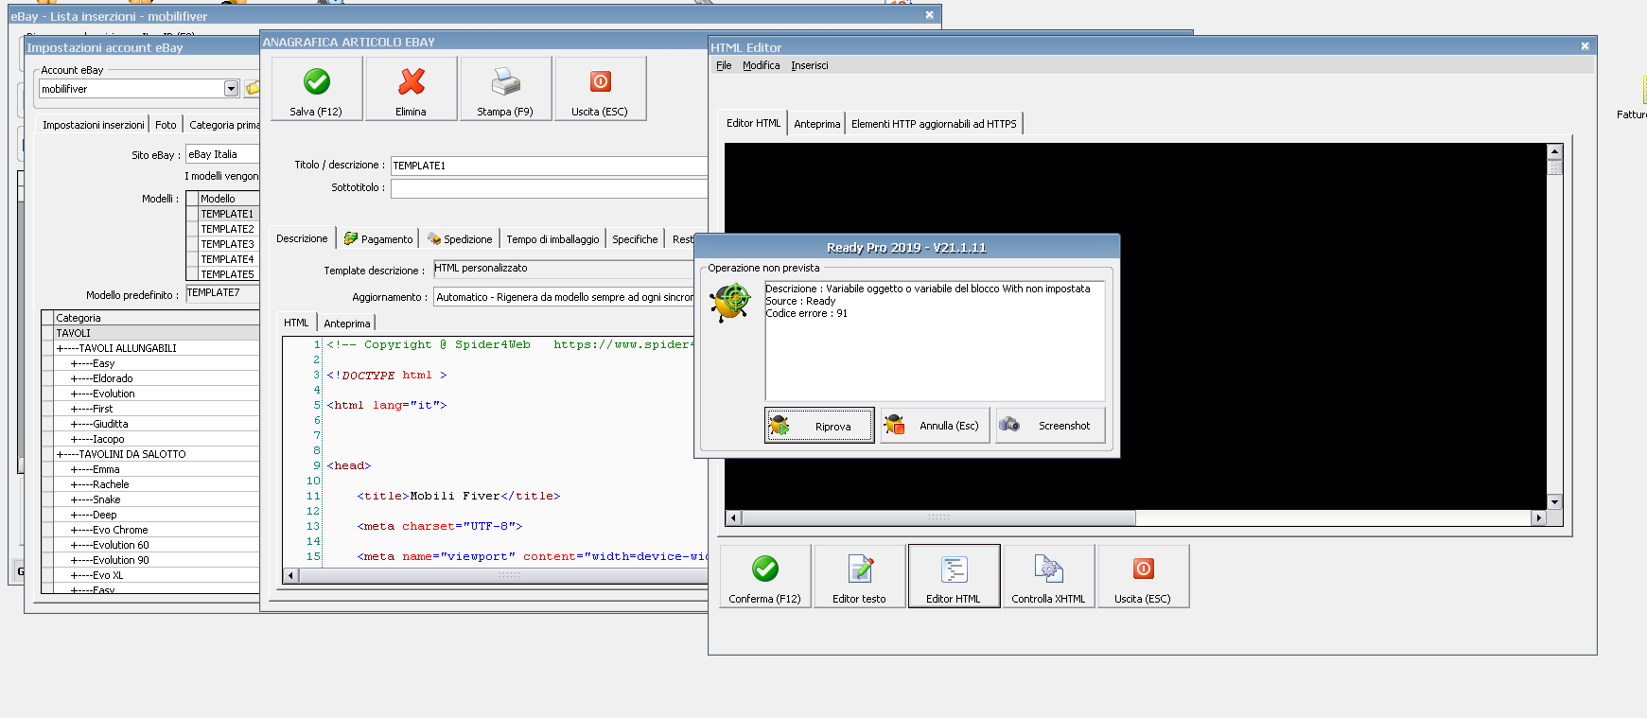1647x718 pixels.
Task: Open the Modello predefinito combo box
Action: click(x=222, y=293)
